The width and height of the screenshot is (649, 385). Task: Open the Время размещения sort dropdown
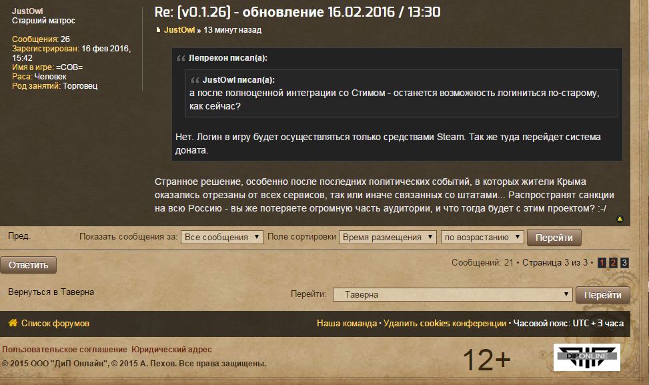(388, 238)
